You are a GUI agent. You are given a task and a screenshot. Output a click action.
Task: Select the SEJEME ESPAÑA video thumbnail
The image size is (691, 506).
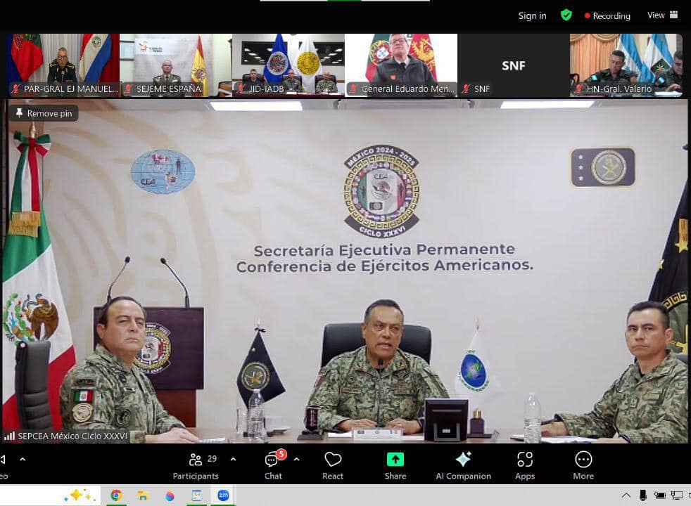[175, 65]
